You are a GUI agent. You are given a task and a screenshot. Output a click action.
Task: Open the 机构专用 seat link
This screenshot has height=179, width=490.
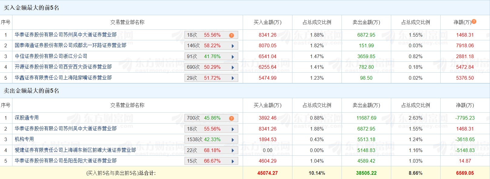(x=24, y=139)
